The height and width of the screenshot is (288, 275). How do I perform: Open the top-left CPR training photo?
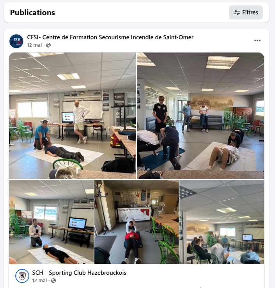pos(73,116)
